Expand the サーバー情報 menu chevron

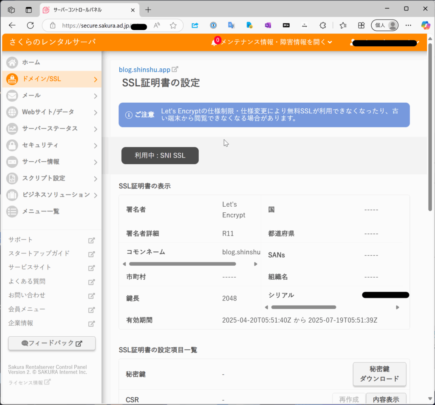coord(96,162)
